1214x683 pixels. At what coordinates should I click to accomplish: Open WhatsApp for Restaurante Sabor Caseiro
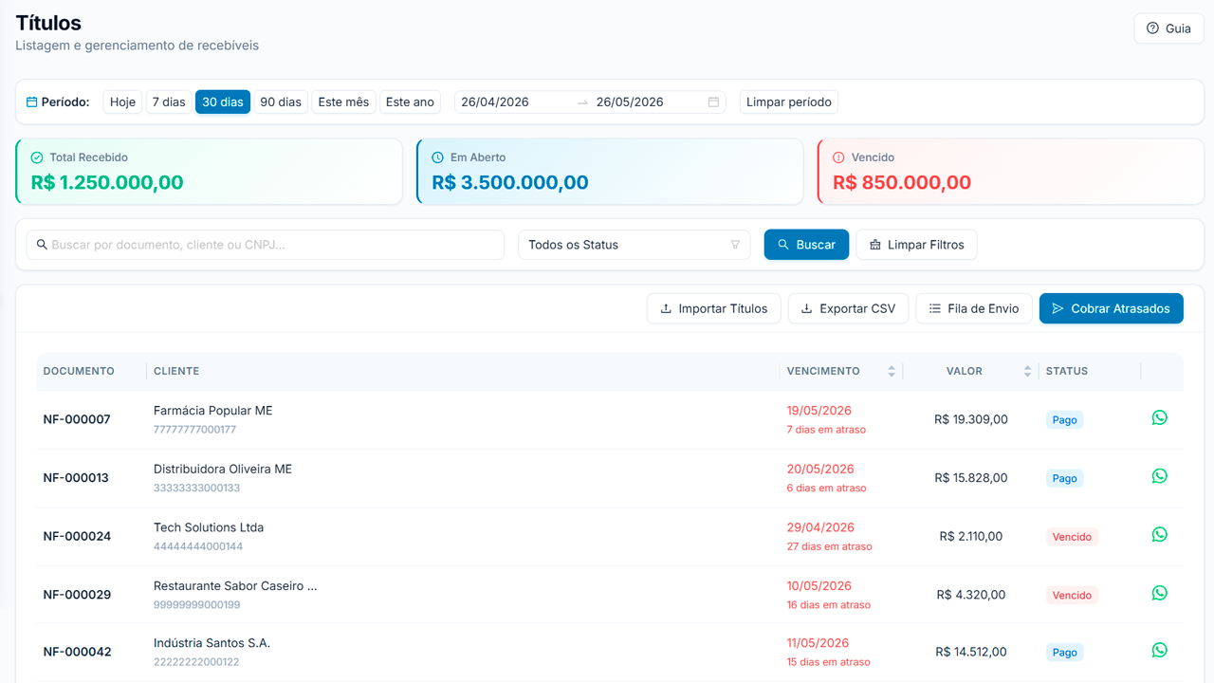pos(1159,594)
